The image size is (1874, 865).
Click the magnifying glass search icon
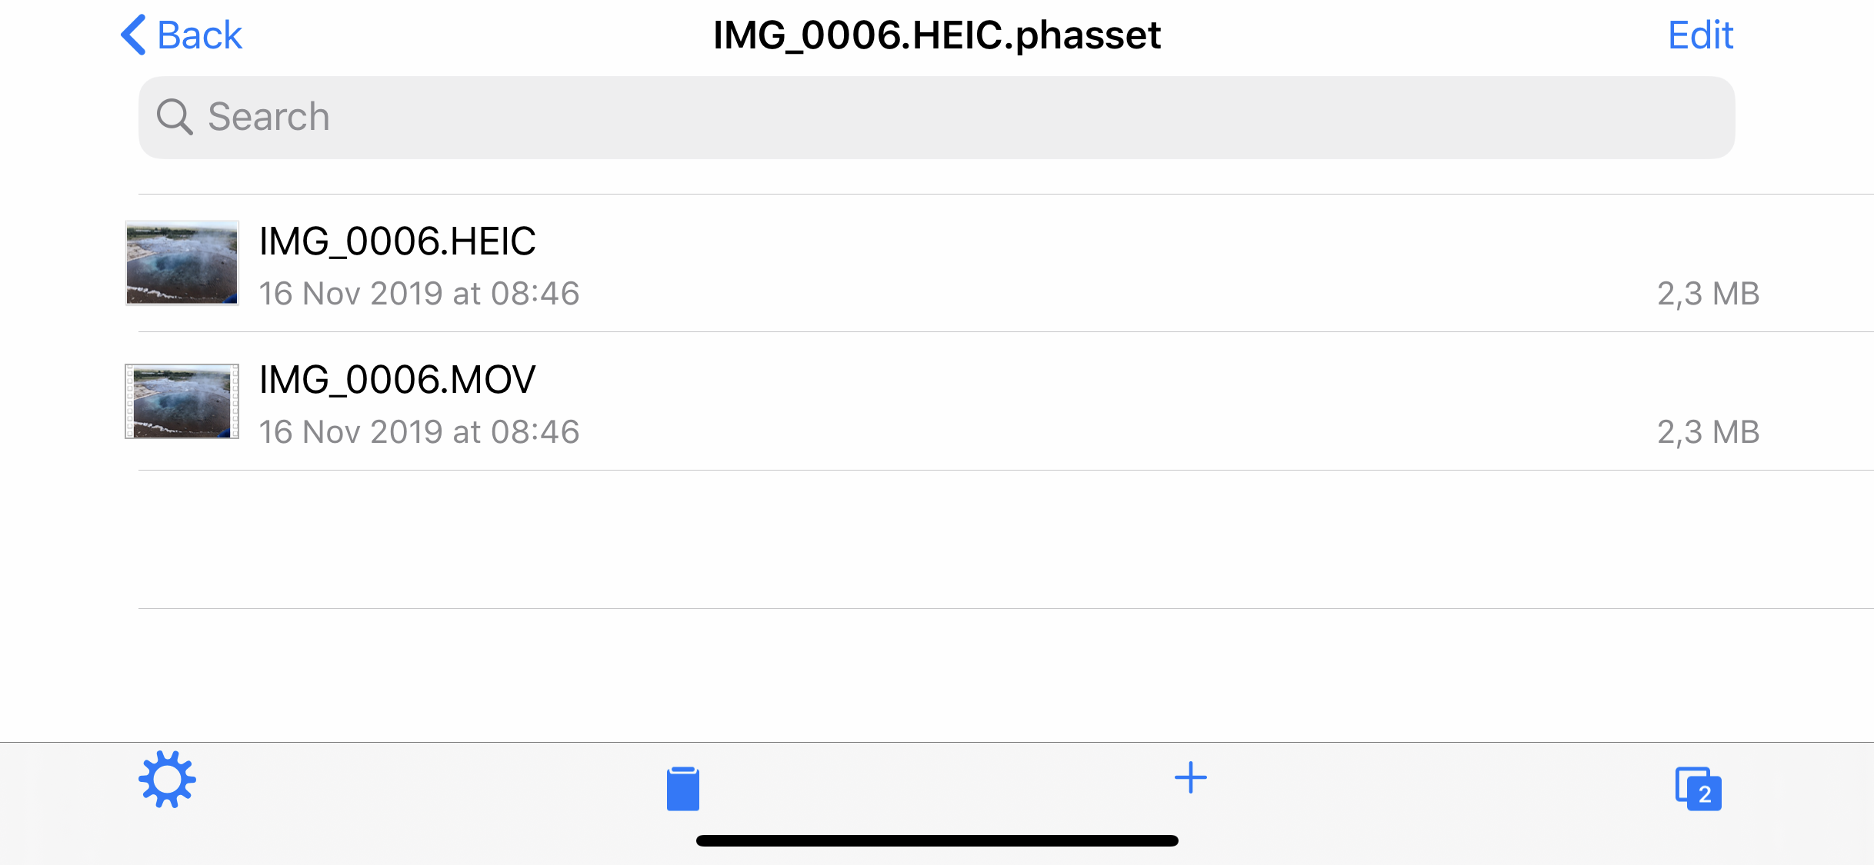click(x=175, y=117)
